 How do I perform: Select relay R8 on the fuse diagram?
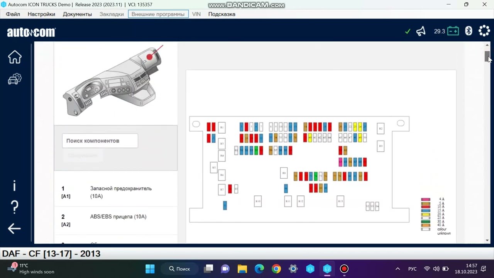(284, 173)
